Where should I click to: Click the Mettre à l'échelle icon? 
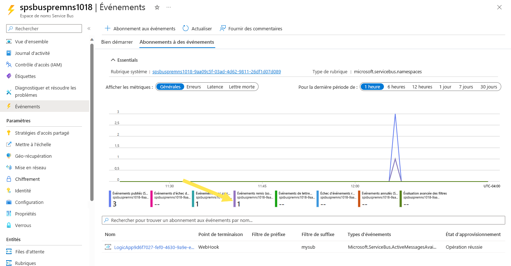9,144
